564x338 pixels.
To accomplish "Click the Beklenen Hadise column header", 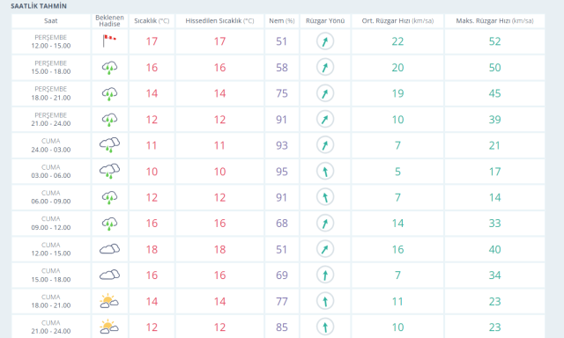I will 109,21.
